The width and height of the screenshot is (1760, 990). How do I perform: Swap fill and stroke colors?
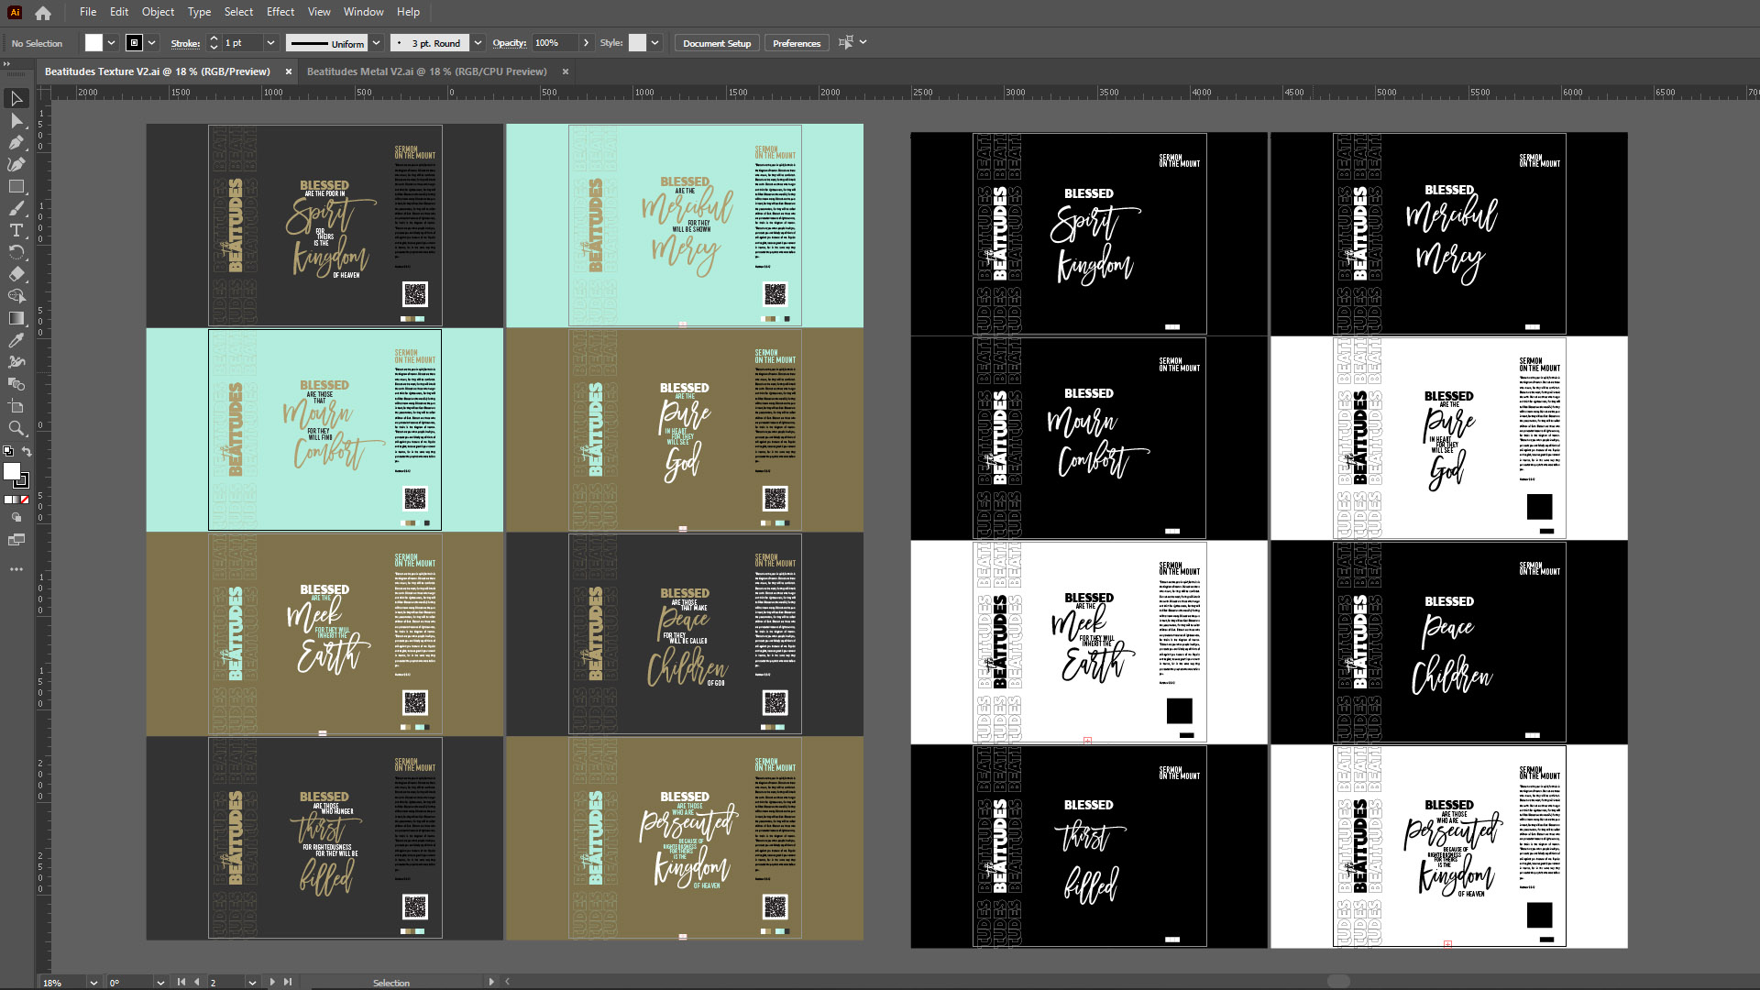click(x=27, y=451)
